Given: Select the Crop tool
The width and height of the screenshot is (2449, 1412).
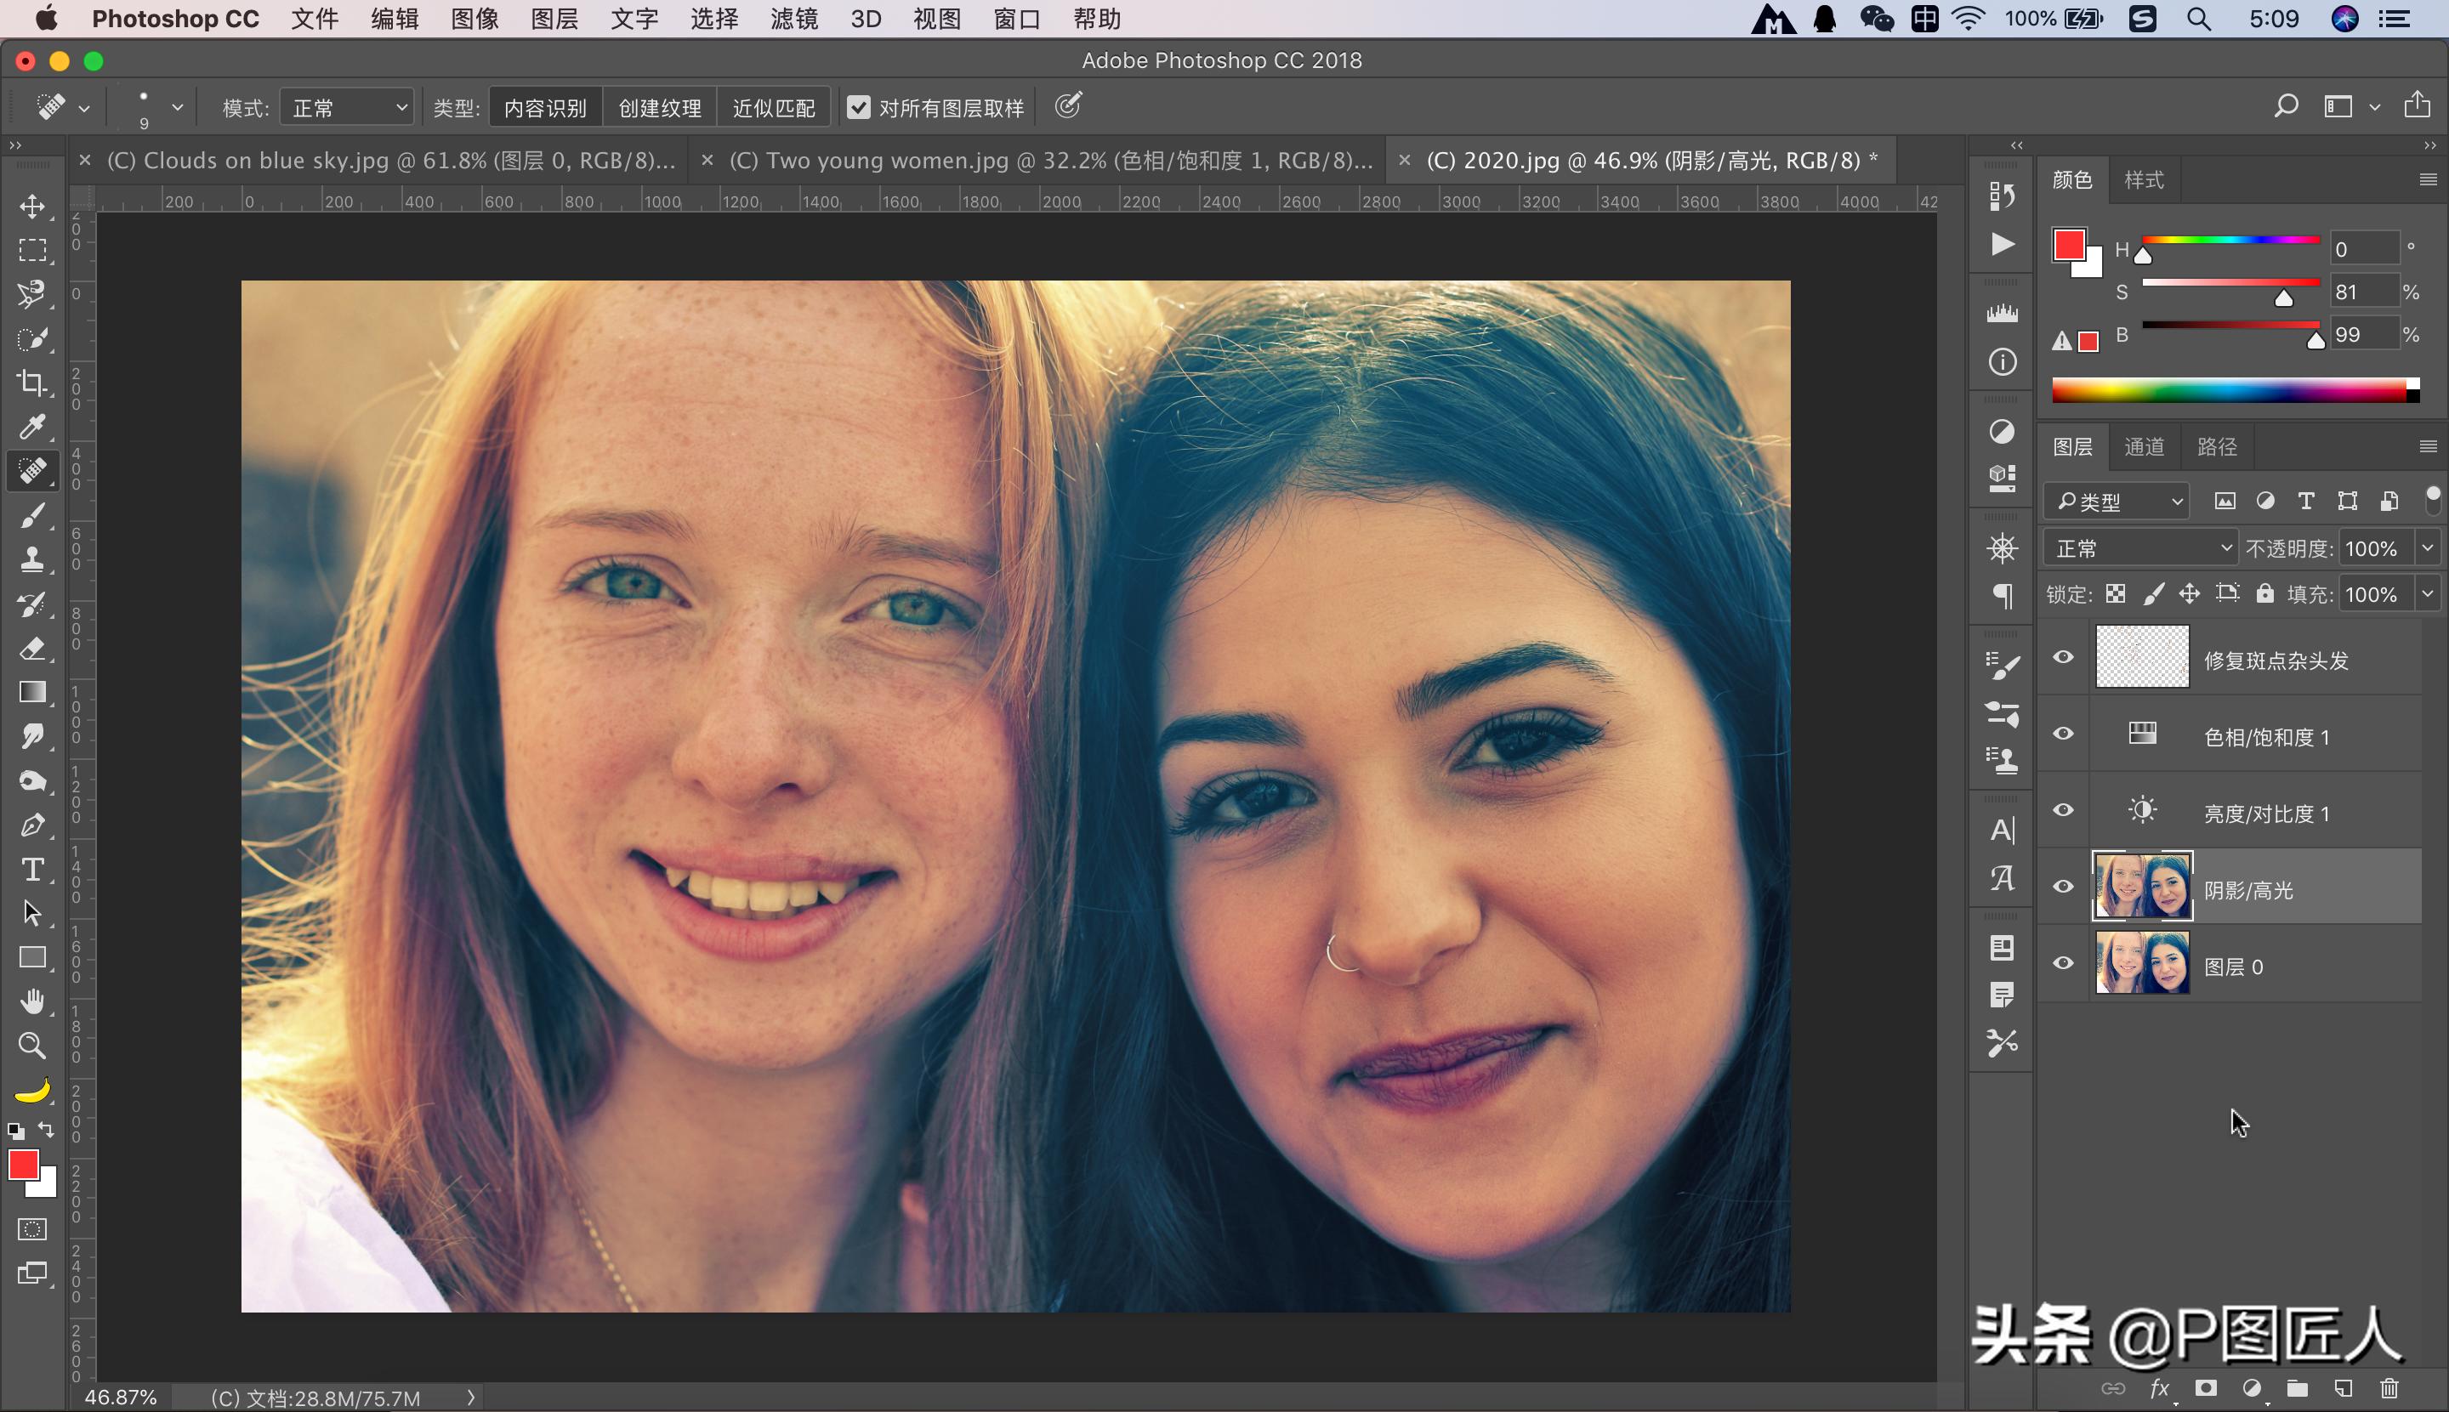Looking at the screenshot, I should (32, 383).
